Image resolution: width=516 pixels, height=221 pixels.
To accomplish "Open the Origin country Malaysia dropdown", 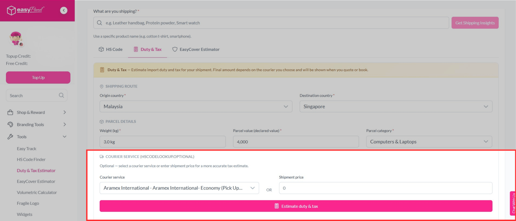I will [196, 106].
